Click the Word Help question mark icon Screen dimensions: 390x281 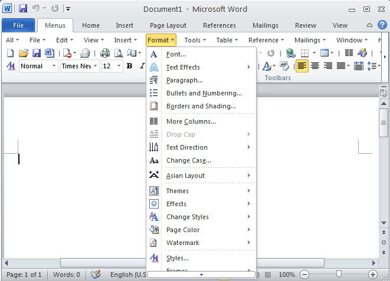click(x=382, y=25)
